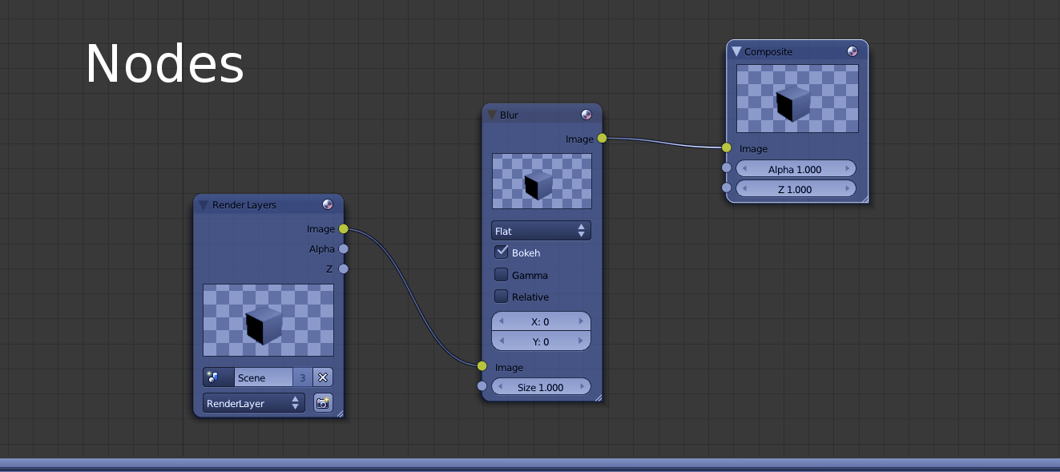Open the Flat filter type dropdown
The height and width of the screenshot is (472, 1060).
coord(541,231)
